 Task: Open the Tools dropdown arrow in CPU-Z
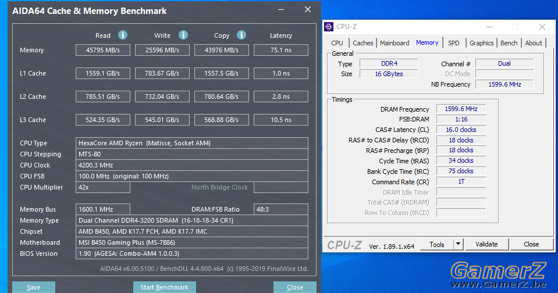(x=459, y=244)
